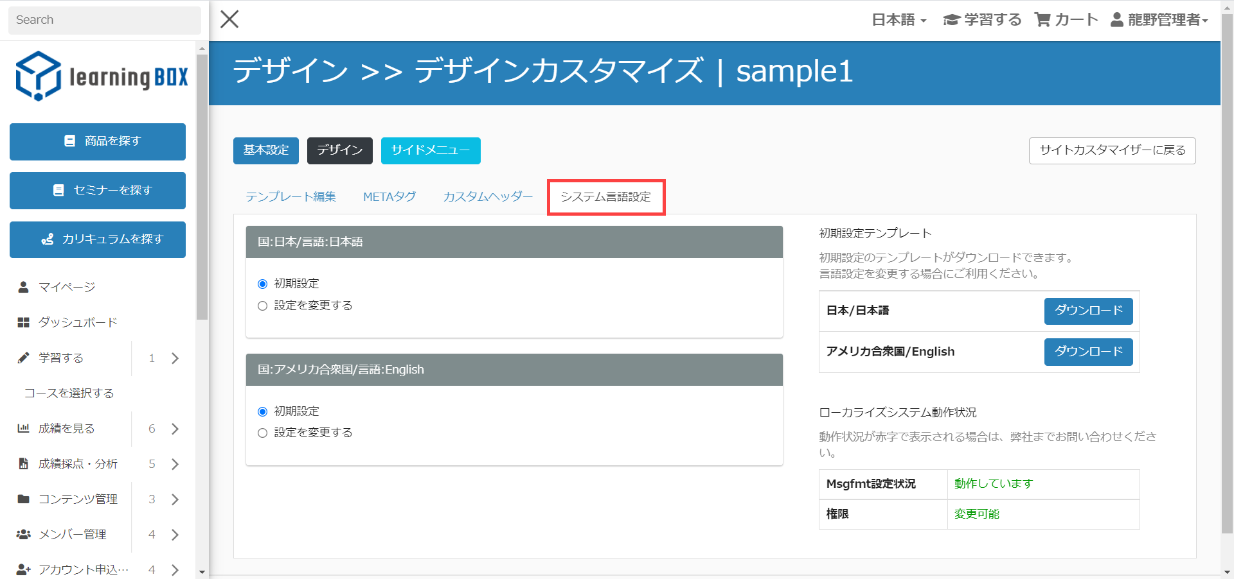Image resolution: width=1234 pixels, height=579 pixels.
Task: Select 初期設定 radio for English section
Action: pyautogui.click(x=262, y=411)
